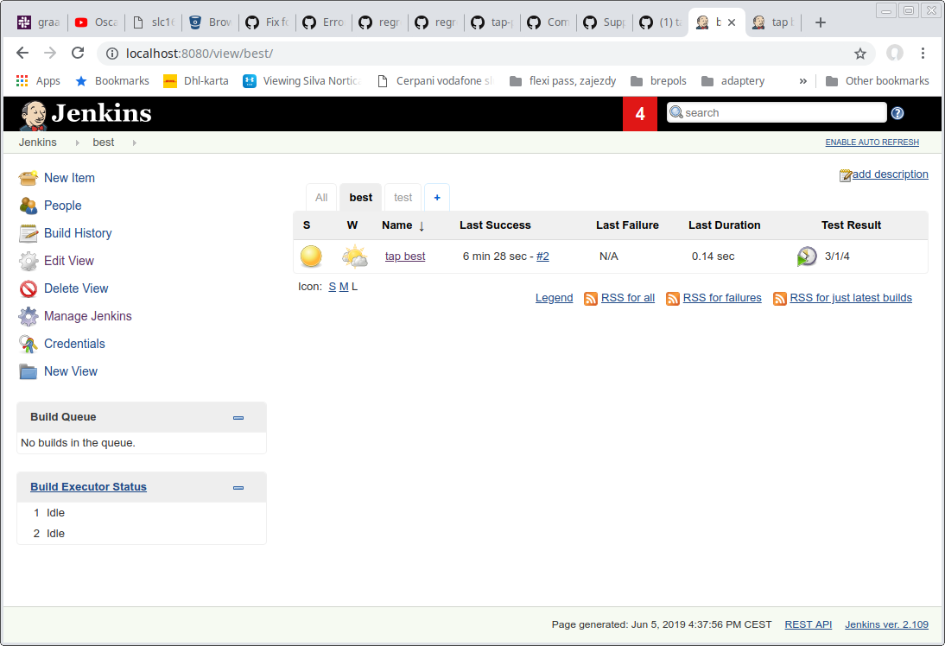Expand the best breadcrumb dropdown arrow
945x646 pixels.
click(135, 142)
